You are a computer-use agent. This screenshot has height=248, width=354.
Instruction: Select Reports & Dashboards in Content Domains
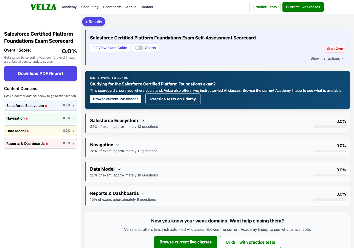(x=40, y=144)
